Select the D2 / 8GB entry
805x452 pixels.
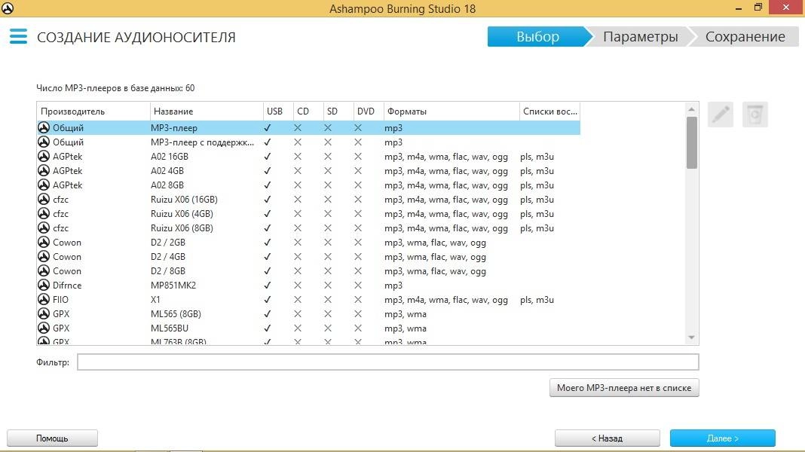click(x=168, y=271)
